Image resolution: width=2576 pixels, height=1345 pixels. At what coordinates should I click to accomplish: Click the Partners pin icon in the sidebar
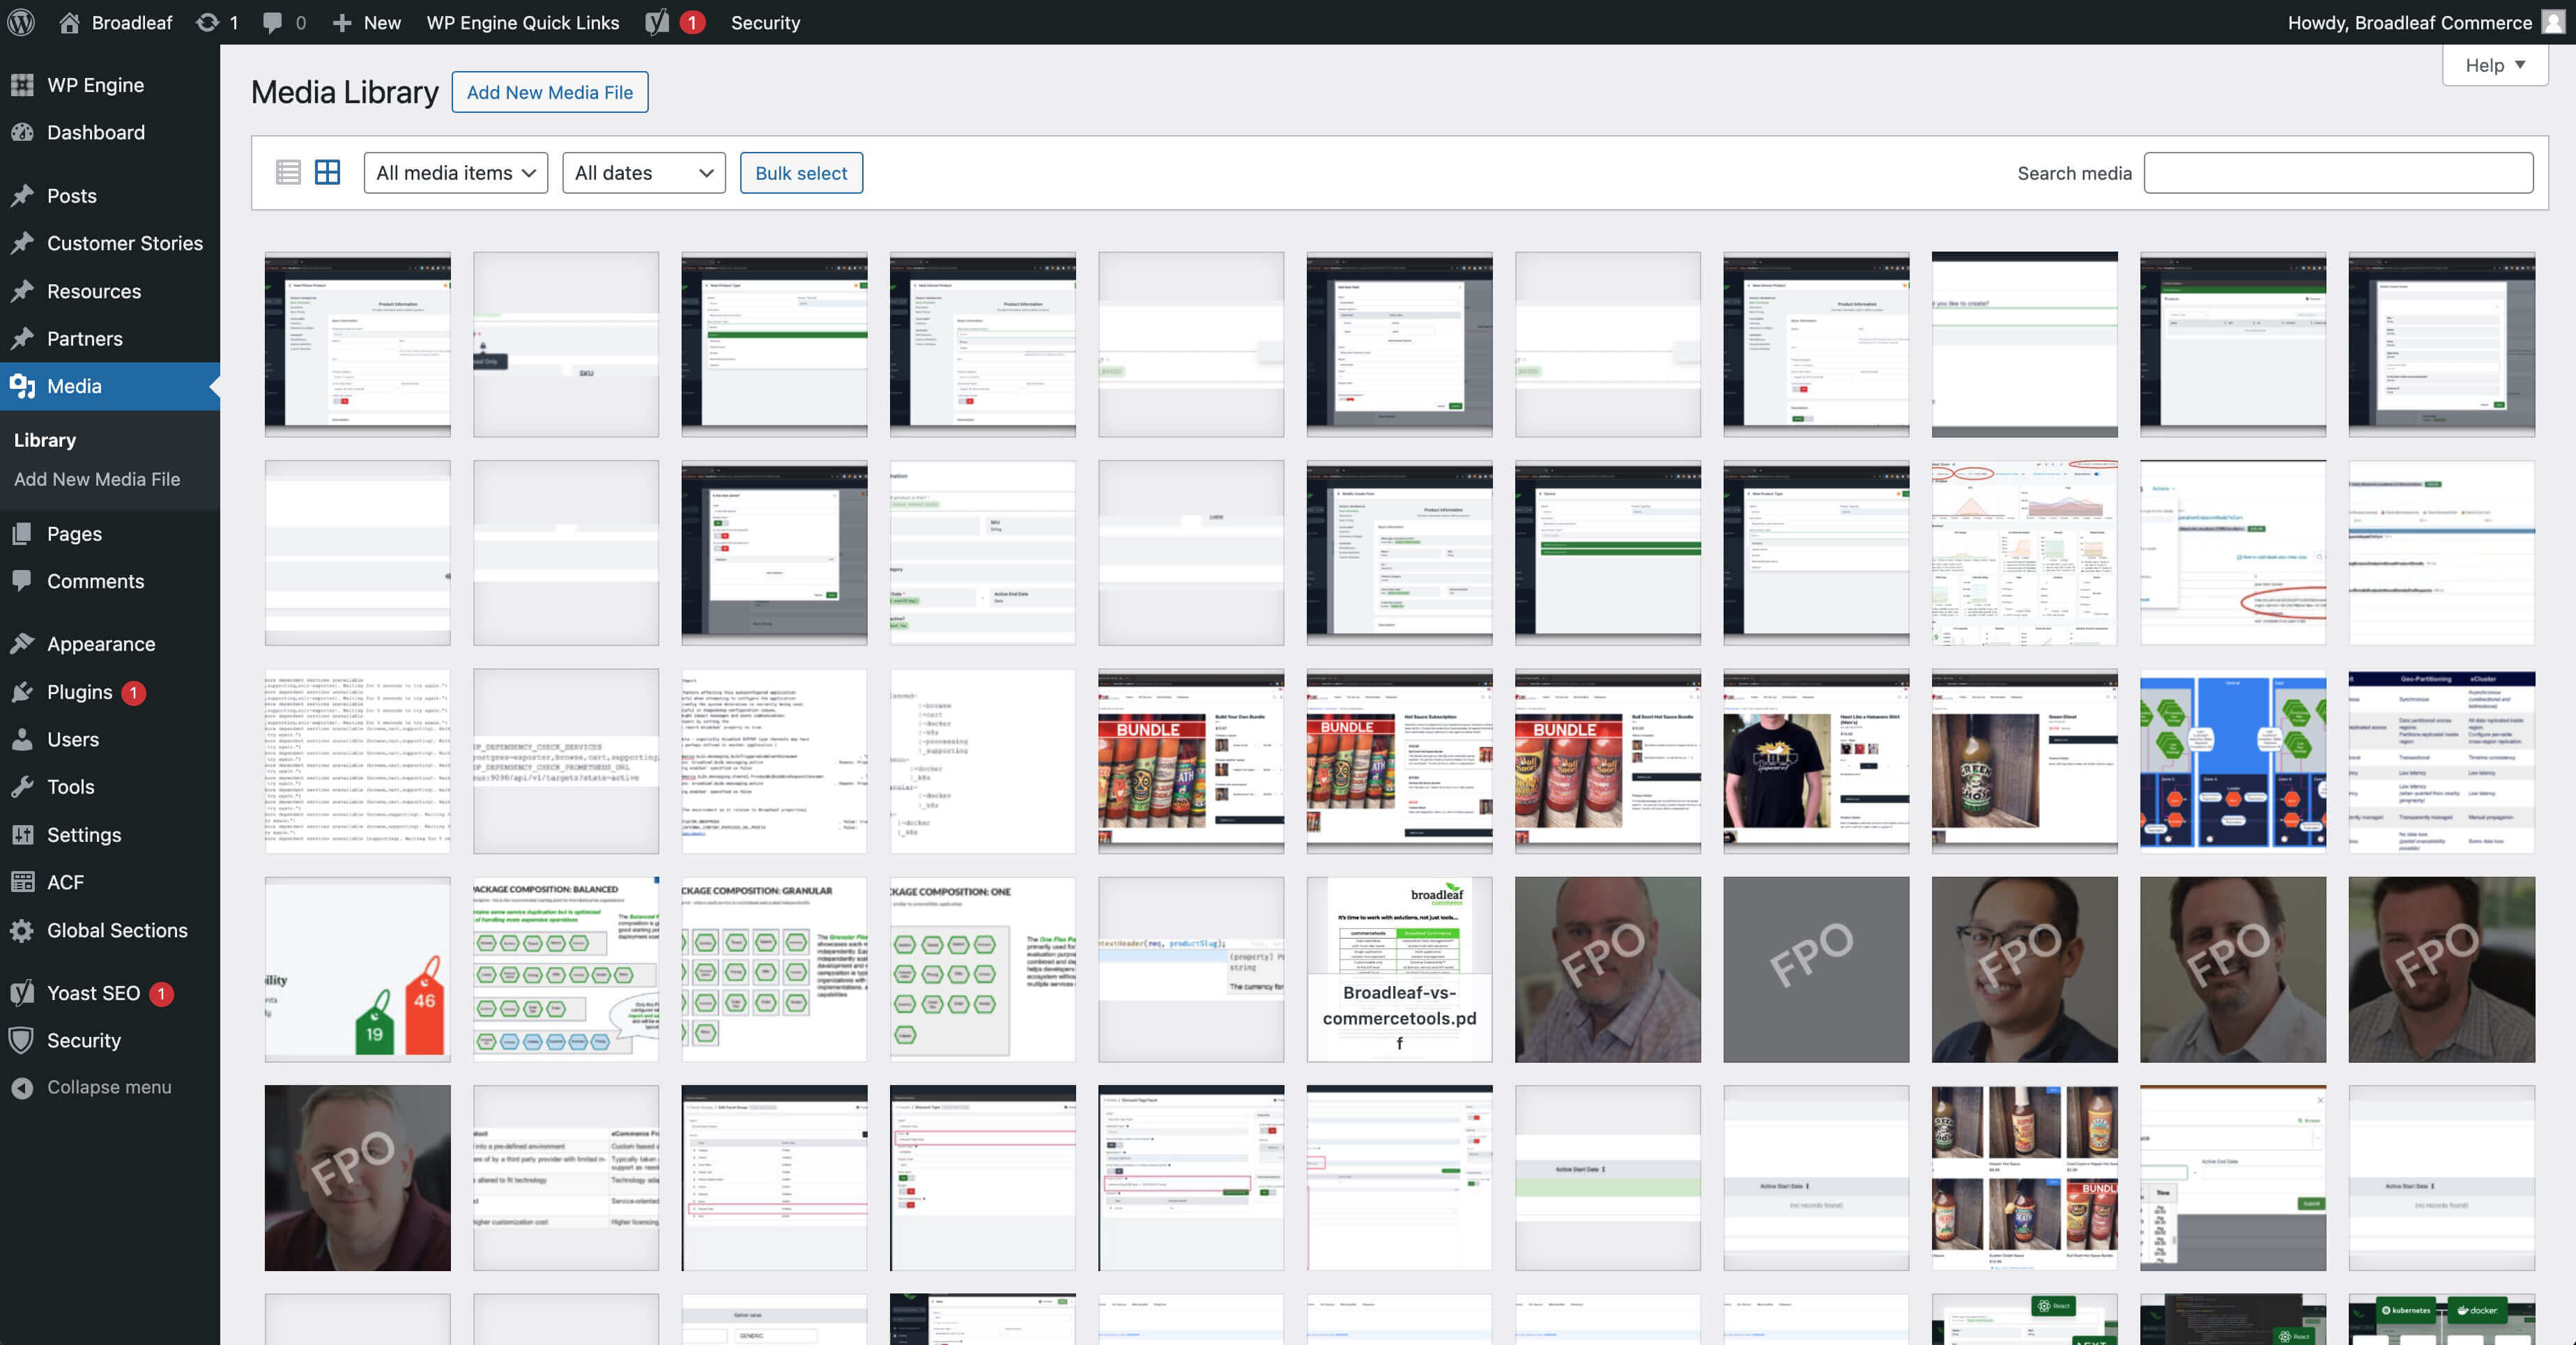pyautogui.click(x=22, y=338)
